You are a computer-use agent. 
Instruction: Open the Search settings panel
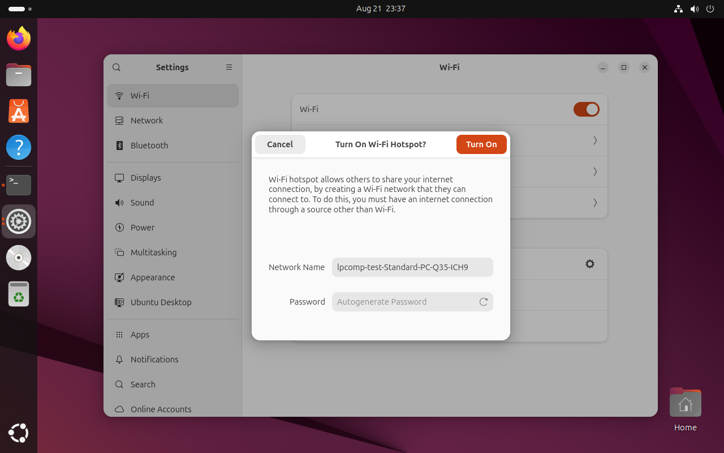(x=173, y=384)
